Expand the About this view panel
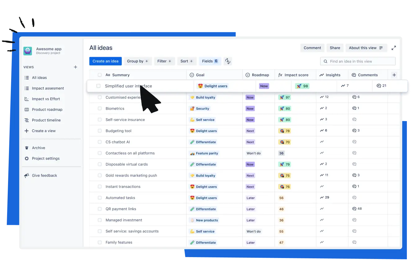 pos(366,48)
